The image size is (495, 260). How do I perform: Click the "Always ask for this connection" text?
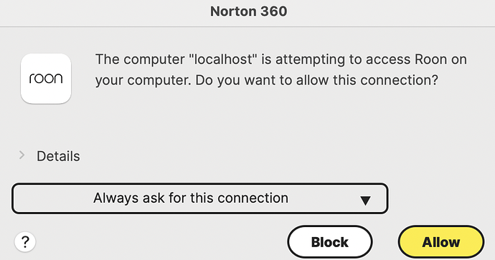click(191, 198)
